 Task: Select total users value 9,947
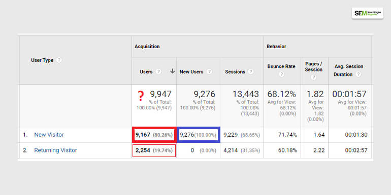pos(160,94)
